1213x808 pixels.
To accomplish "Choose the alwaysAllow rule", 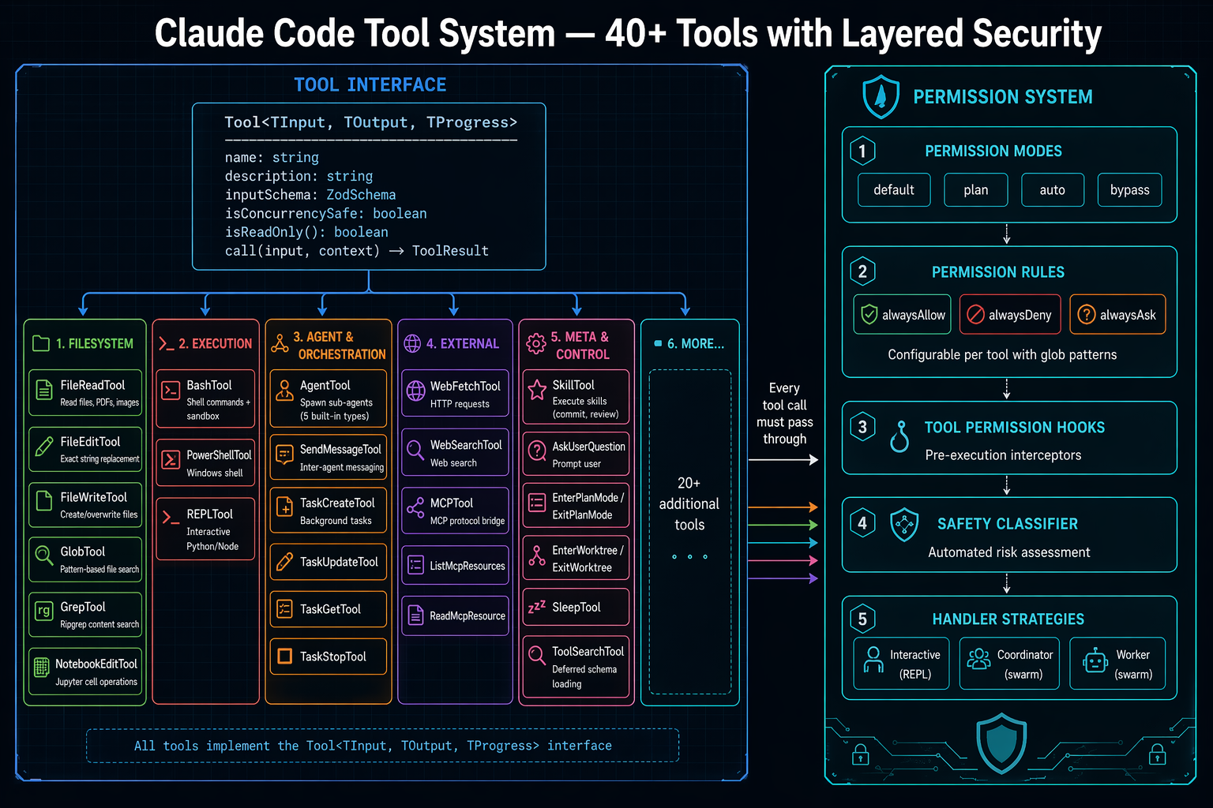I will (x=902, y=315).
